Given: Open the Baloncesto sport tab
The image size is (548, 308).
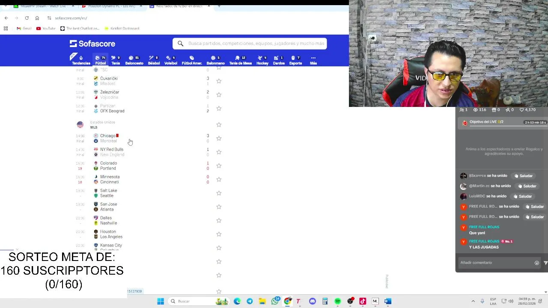Looking at the screenshot, I should pos(134,60).
